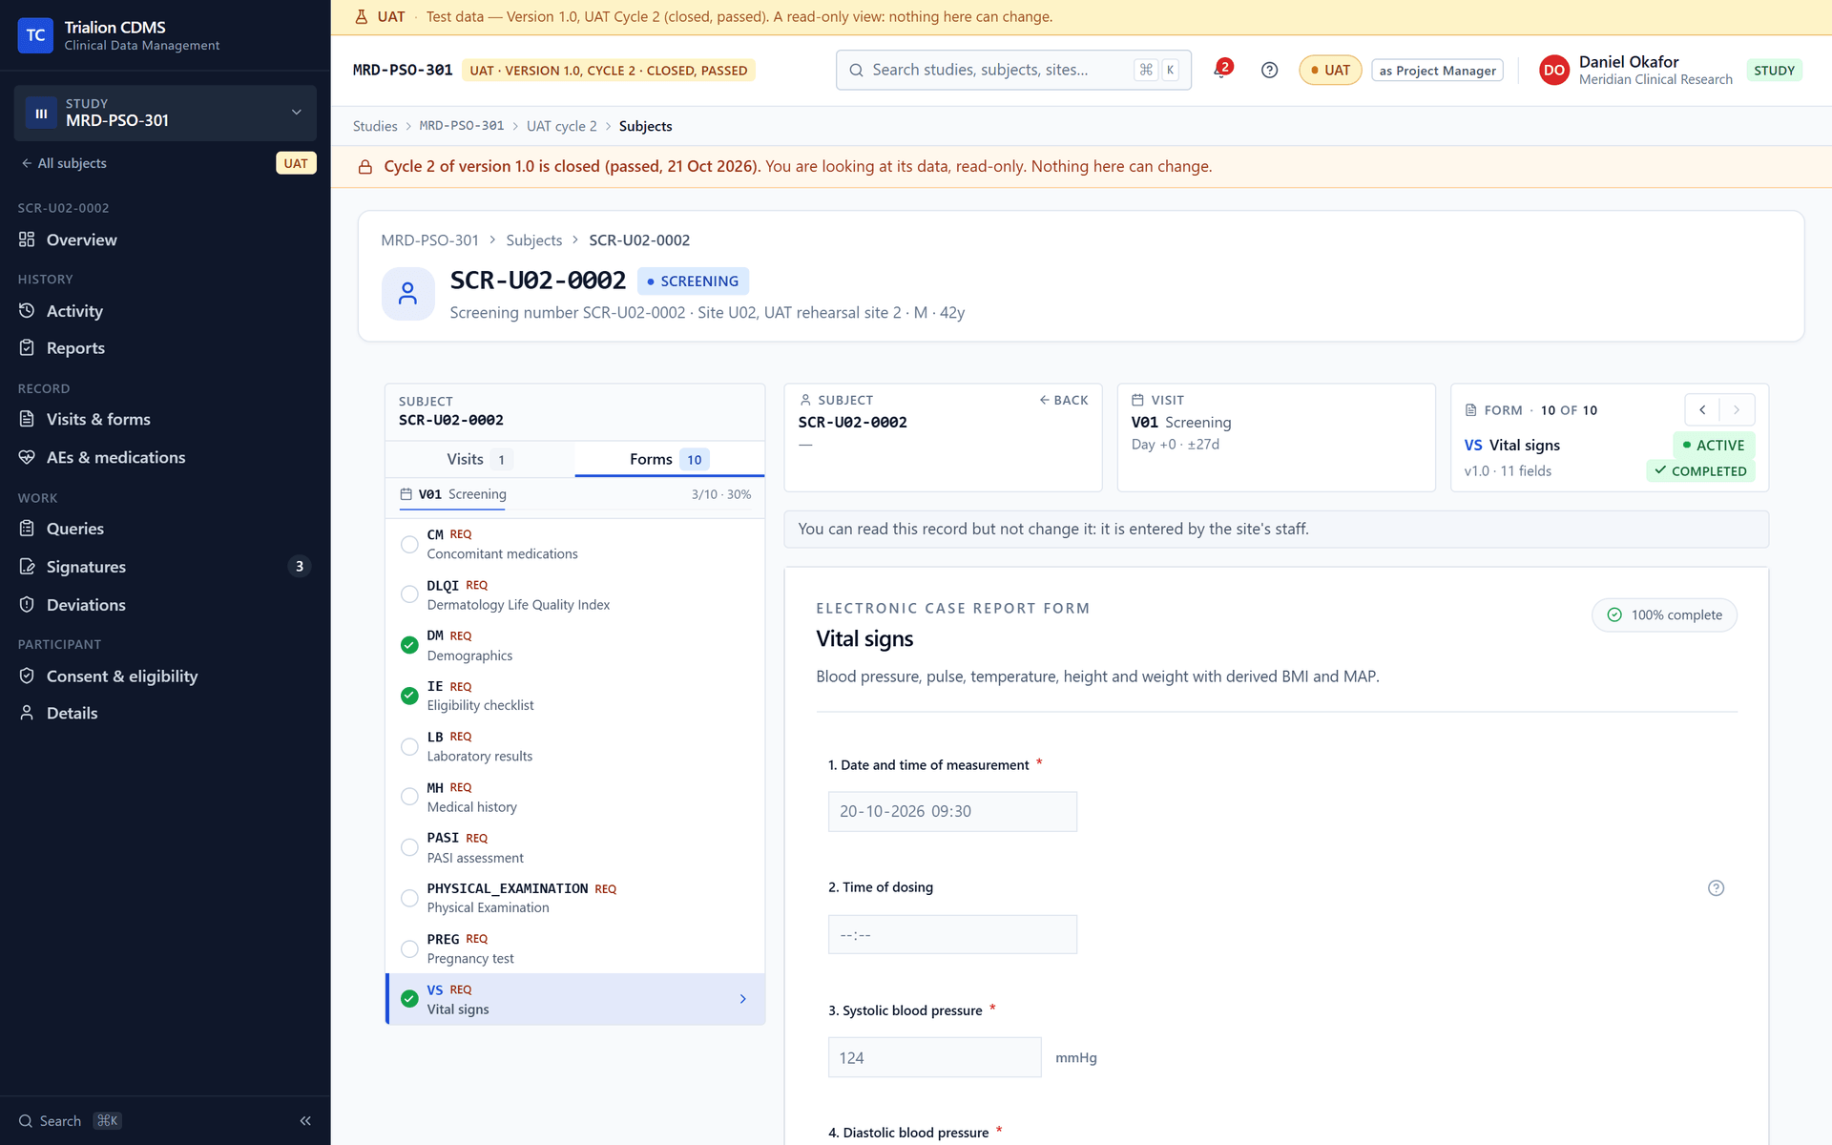
Task: Show help for Time of dosing field
Action: (1716, 887)
